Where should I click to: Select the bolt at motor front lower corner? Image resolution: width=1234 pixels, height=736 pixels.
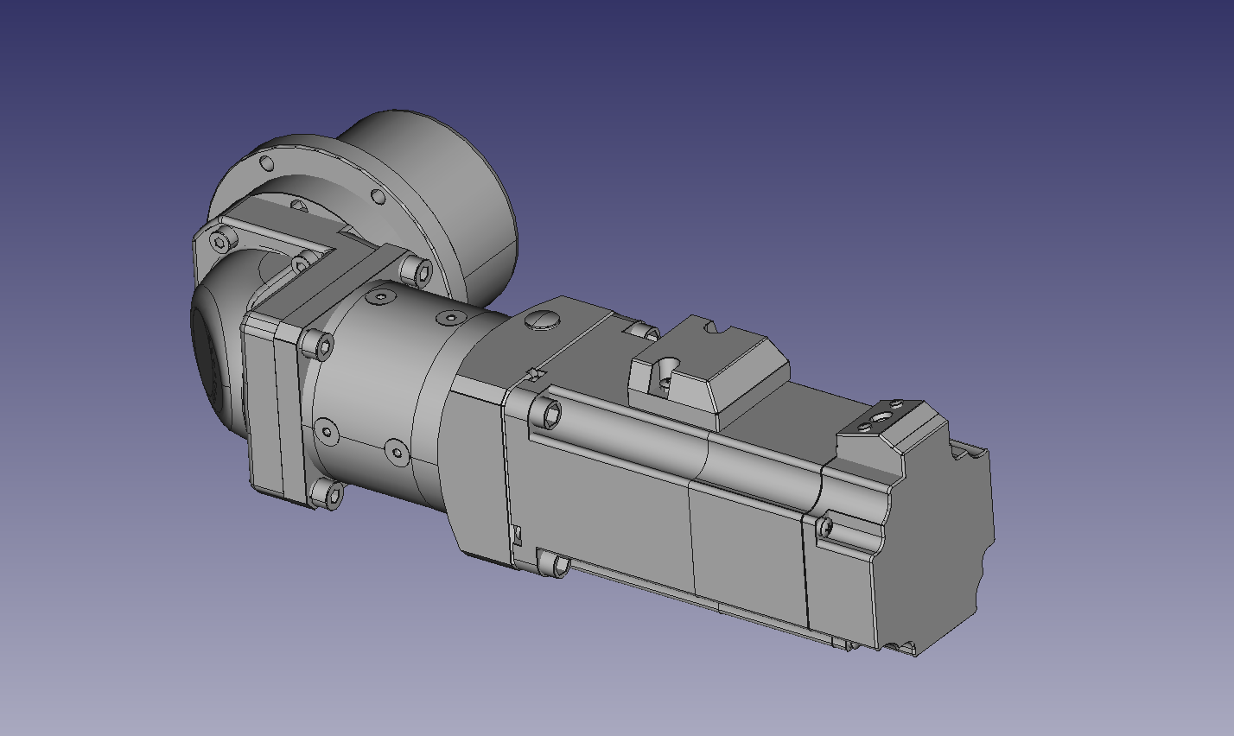555,566
